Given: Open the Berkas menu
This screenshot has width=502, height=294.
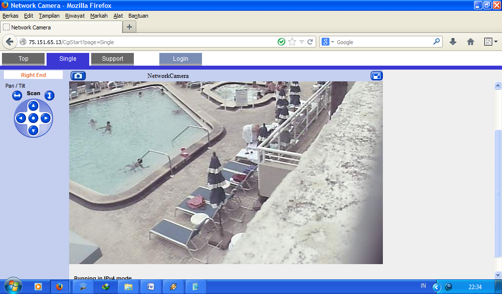Looking at the screenshot, I should 10,16.
